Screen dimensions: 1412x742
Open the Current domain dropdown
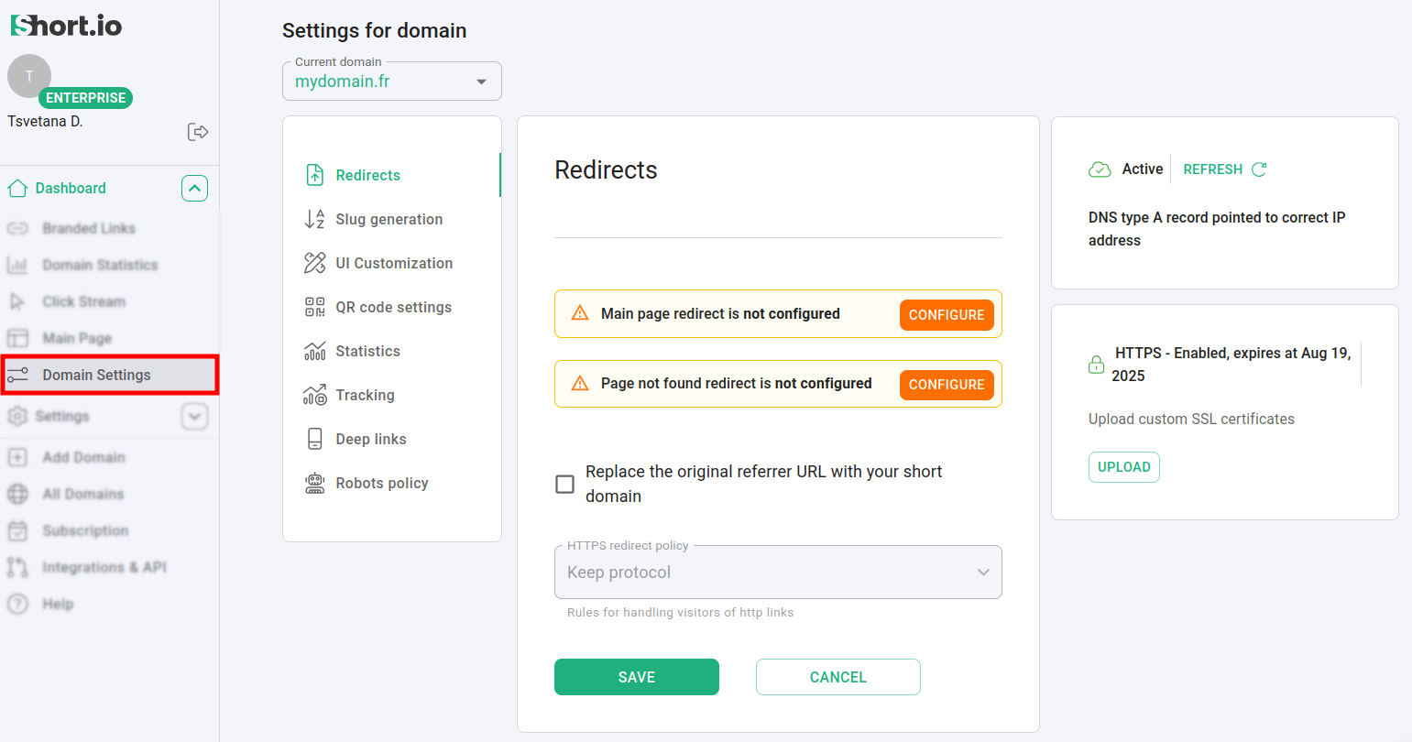click(x=391, y=82)
